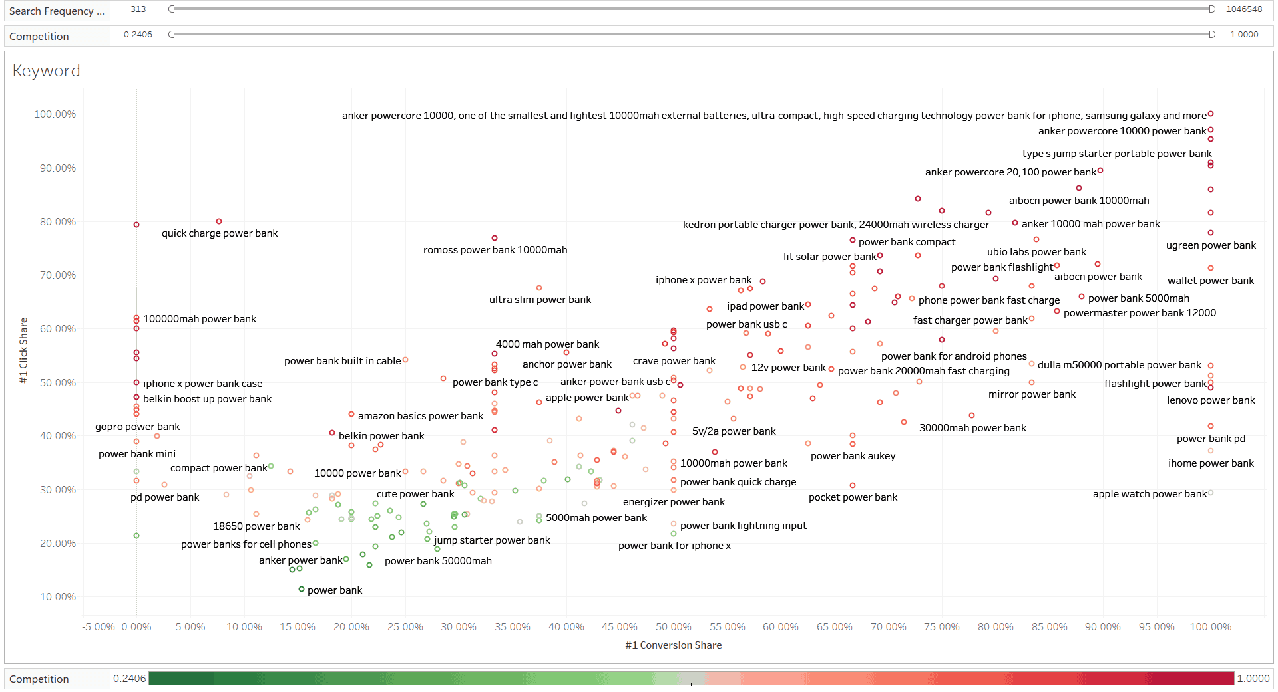Select the "gopro power bank" label
The width and height of the screenshot is (1278, 692).
138,427
